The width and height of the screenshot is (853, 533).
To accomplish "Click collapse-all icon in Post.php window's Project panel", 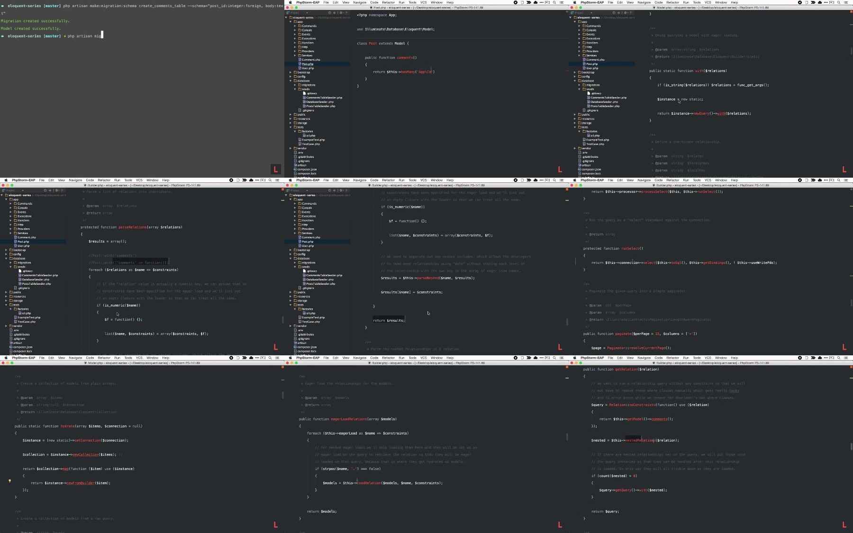I will point(334,13).
